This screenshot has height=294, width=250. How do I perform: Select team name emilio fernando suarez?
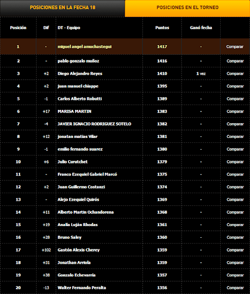(x=80, y=149)
